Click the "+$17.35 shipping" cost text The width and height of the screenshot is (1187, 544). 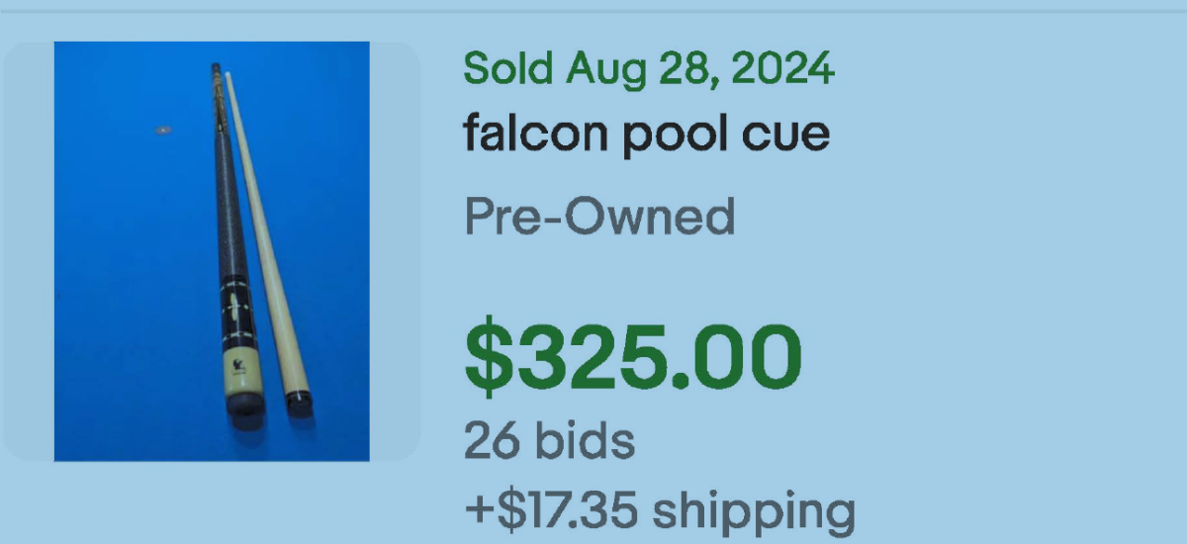pos(659,511)
